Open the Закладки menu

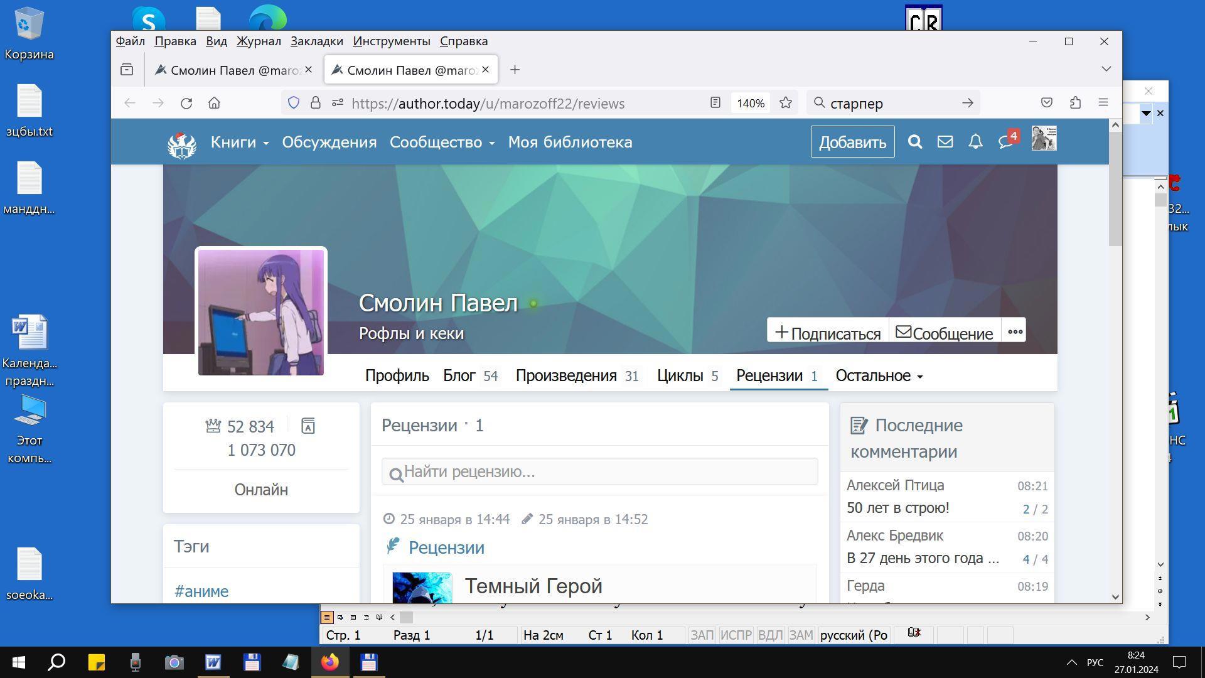tap(316, 41)
